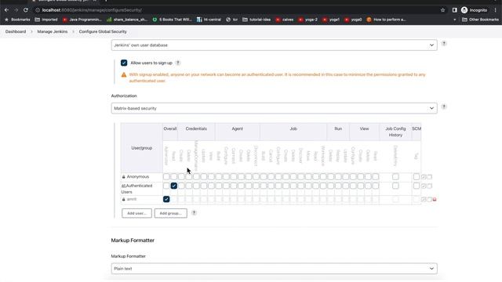Remove the amrit row with red icon
This screenshot has height=282, width=502.
pyautogui.click(x=435, y=199)
